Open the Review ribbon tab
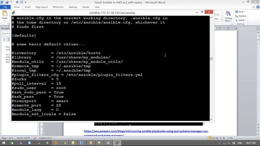 [x=86, y=7]
